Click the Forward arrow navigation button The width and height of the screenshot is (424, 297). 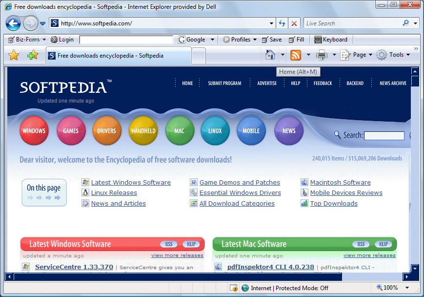30,23
